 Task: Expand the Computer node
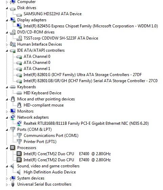[7, 2]
